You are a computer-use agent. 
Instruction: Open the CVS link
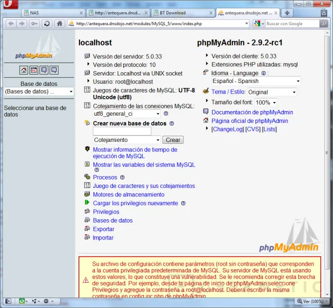(253, 130)
